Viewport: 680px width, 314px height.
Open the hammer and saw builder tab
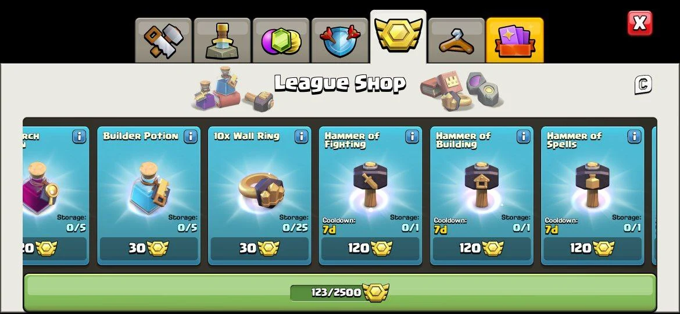163,40
